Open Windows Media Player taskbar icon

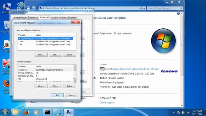(x=36, y=112)
